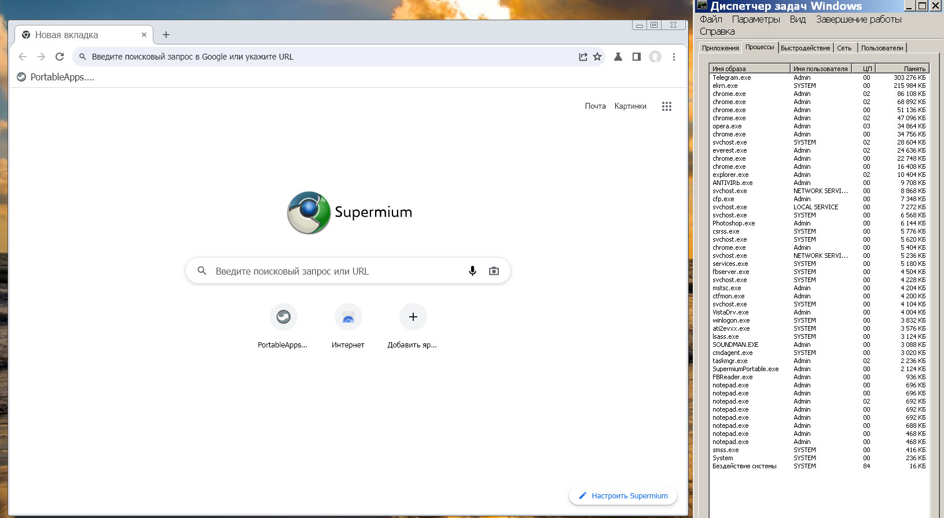Click 'Настроить Supermium' button
944x518 pixels.
coord(623,496)
